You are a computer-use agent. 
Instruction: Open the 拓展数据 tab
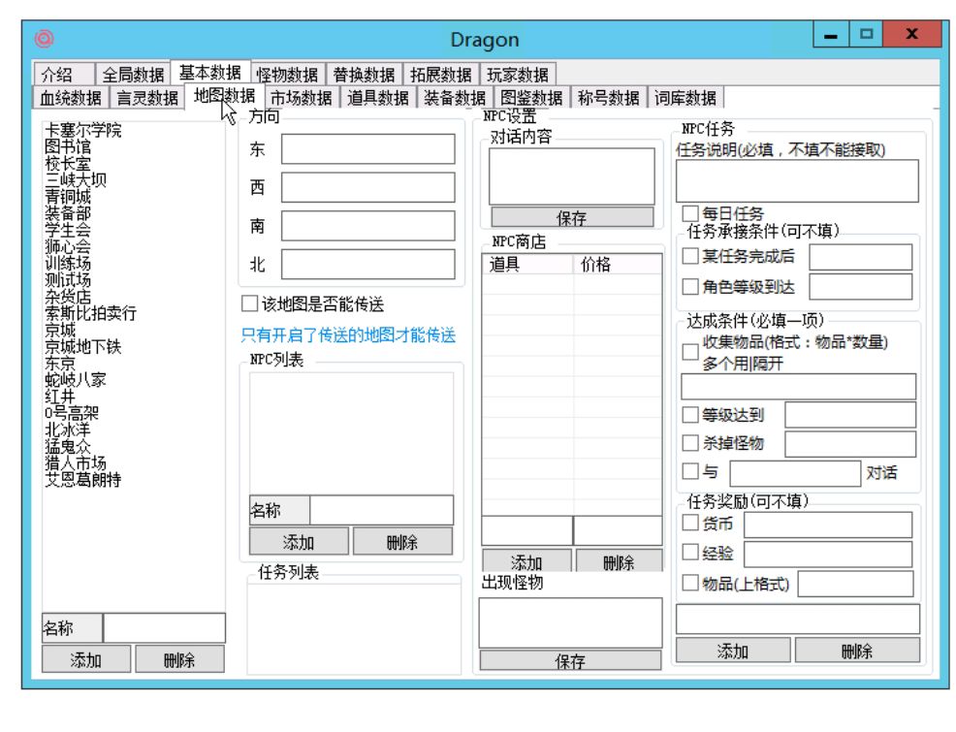tap(441, 75)
